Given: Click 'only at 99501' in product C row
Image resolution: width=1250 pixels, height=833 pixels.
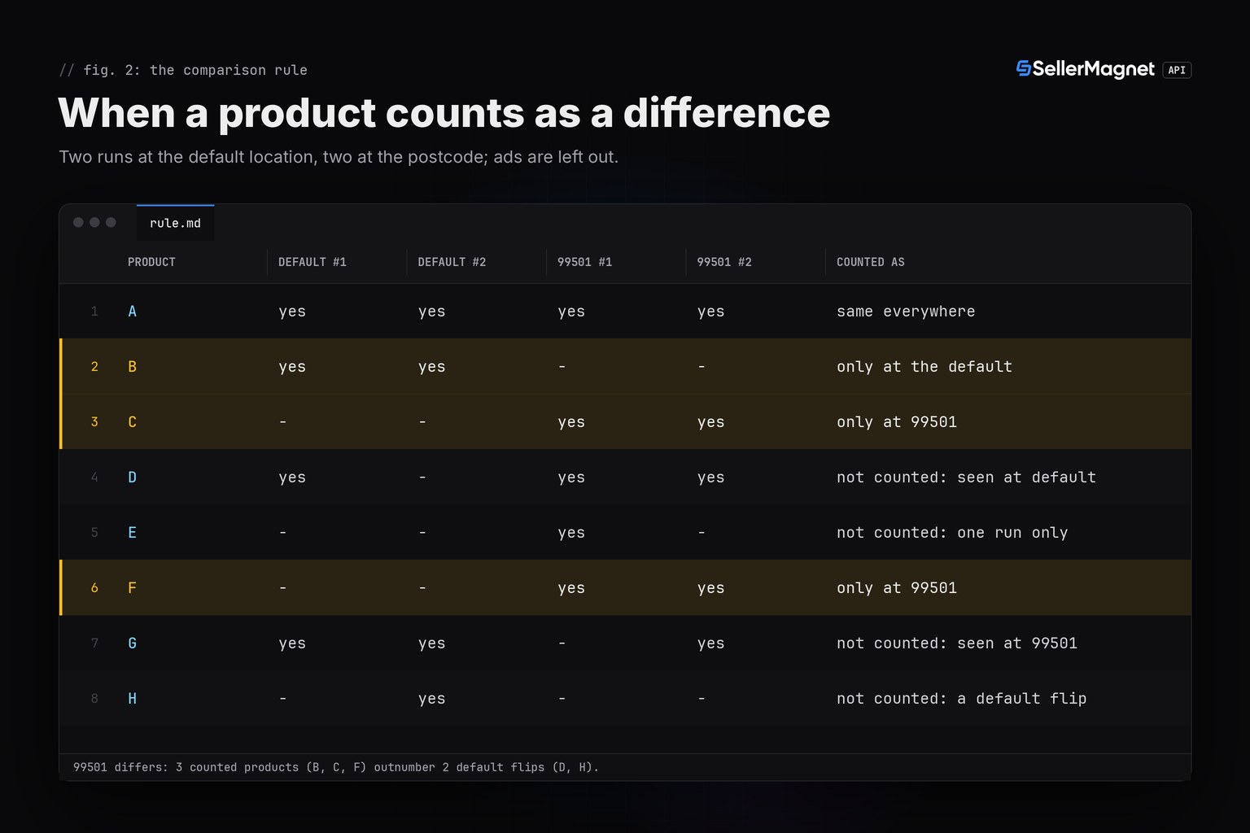Looking at the screenshot, I should click(897, 422).
